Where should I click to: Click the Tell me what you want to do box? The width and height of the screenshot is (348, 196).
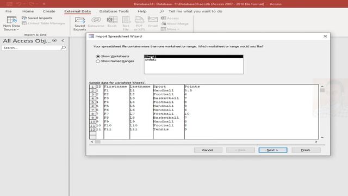coord(195,11)
